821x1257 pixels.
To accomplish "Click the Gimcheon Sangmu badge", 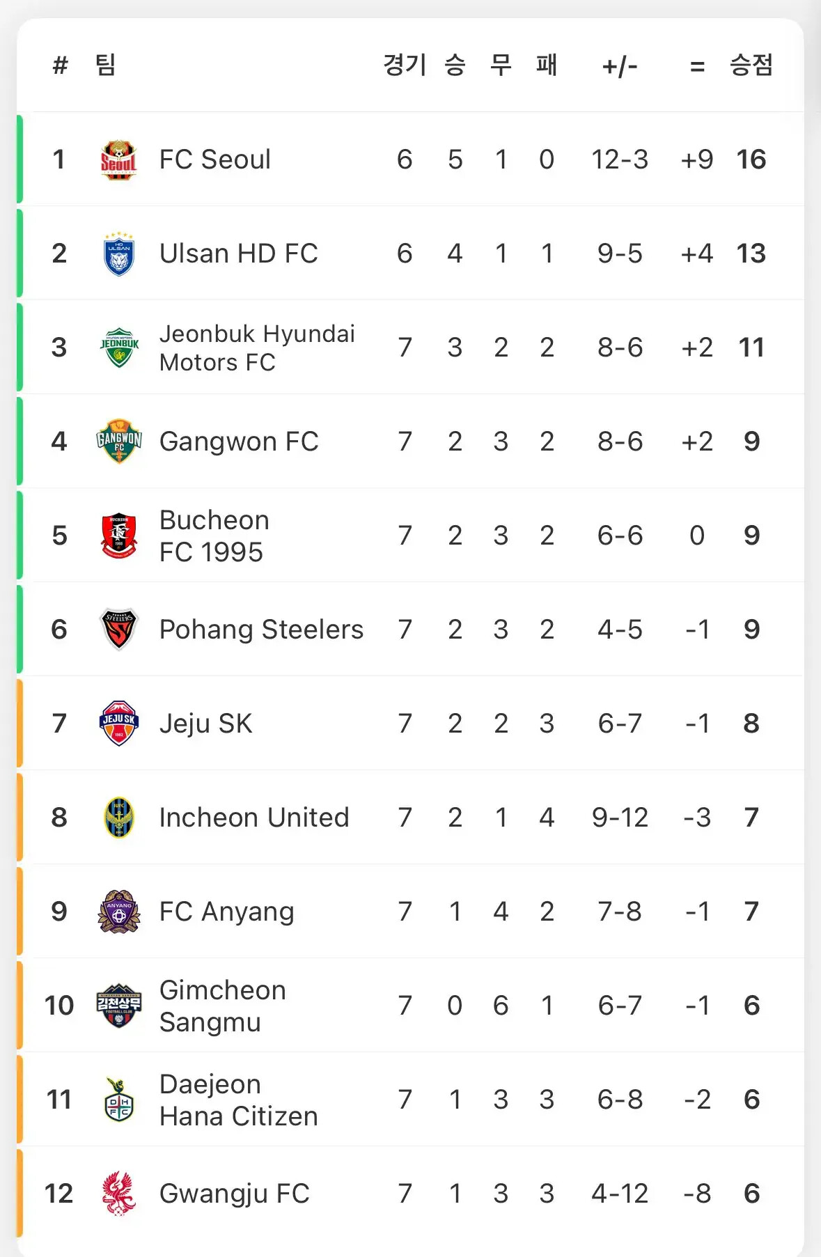I will tap(119, 1006).
